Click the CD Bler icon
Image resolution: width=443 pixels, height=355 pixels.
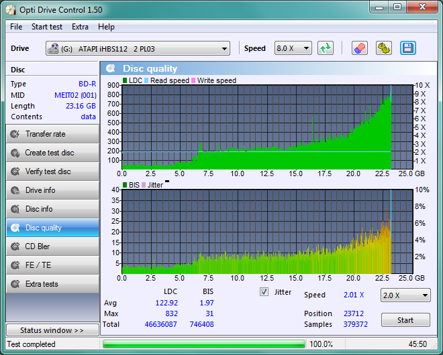pos(15,246)
